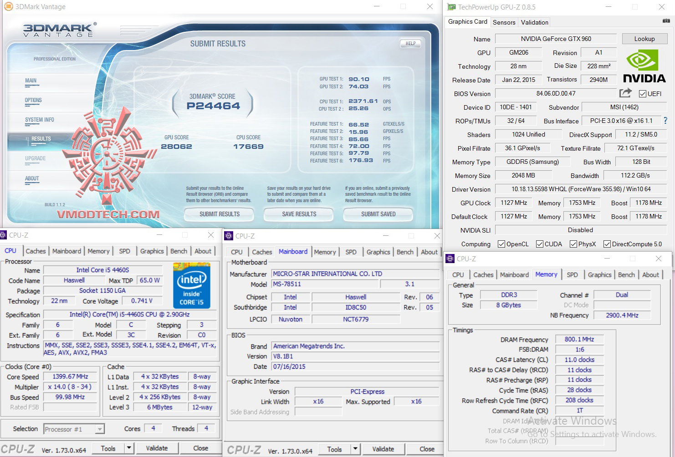The image size is (675, 457).
Task: Toggle the OpenCL checkbox
Action: (501, 244)
